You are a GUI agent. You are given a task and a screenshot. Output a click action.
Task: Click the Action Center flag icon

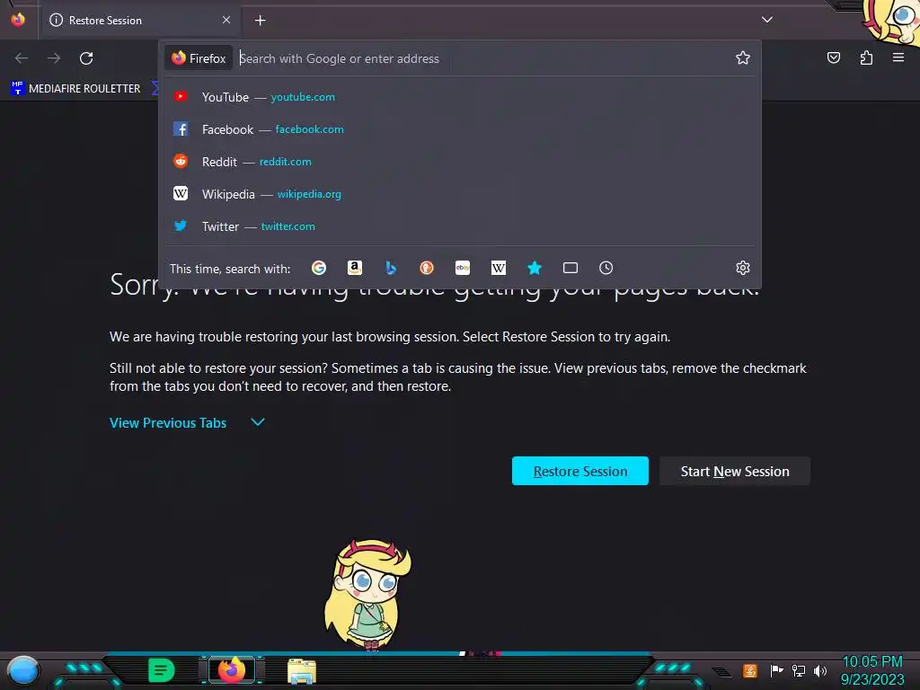[777, 670]
